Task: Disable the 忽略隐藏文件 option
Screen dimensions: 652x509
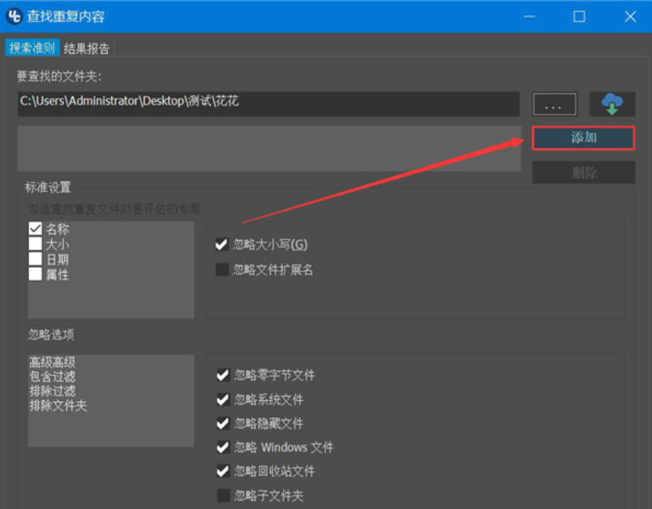Action: point(223,424)
